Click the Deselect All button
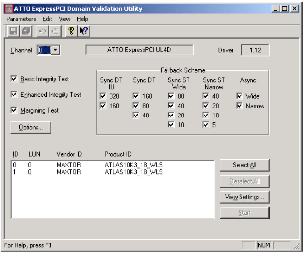 (x=244, y=181)
